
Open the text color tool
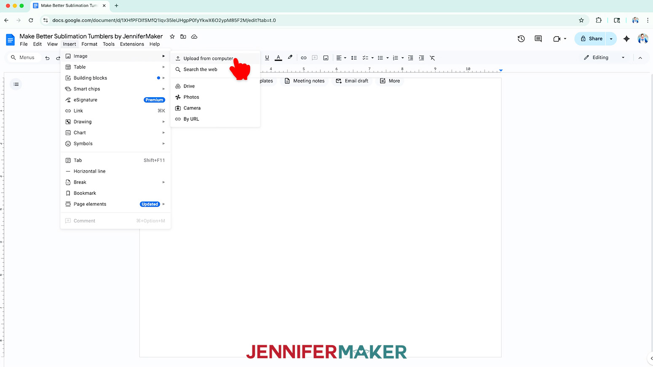278,58
